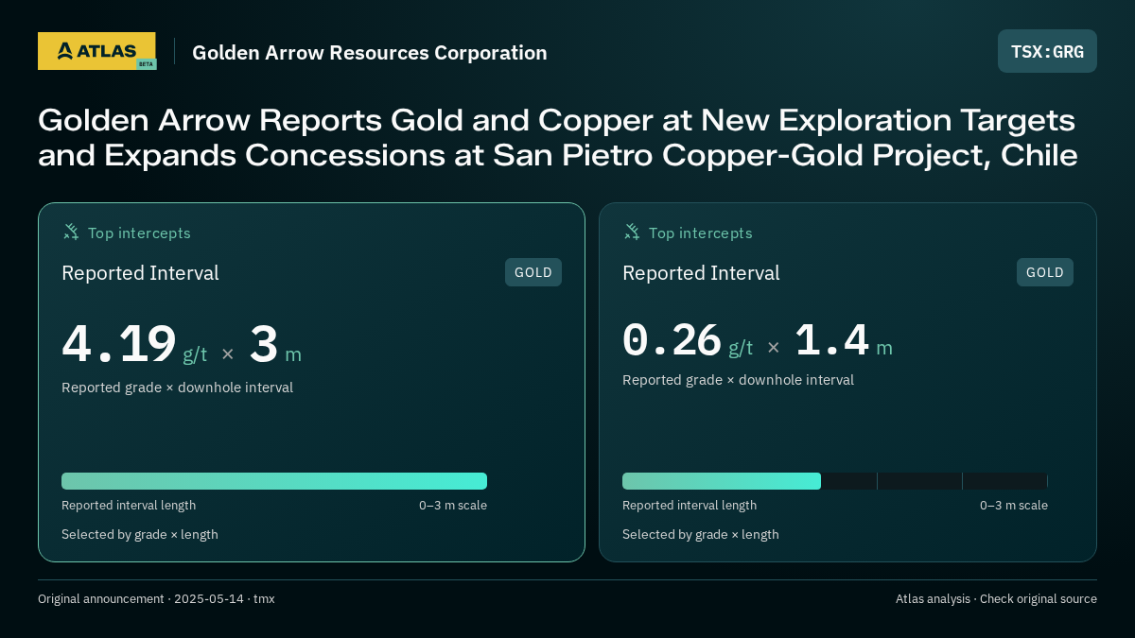Click the drill icon in 0.26 g/t card
1135x638 pixels.
(x=632, y=232)
